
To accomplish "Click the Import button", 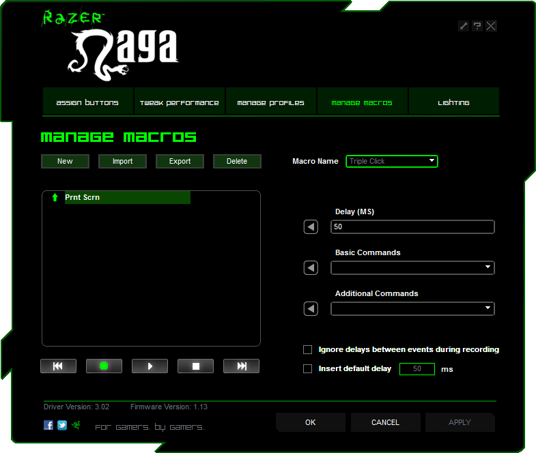I will pos(122,161).
